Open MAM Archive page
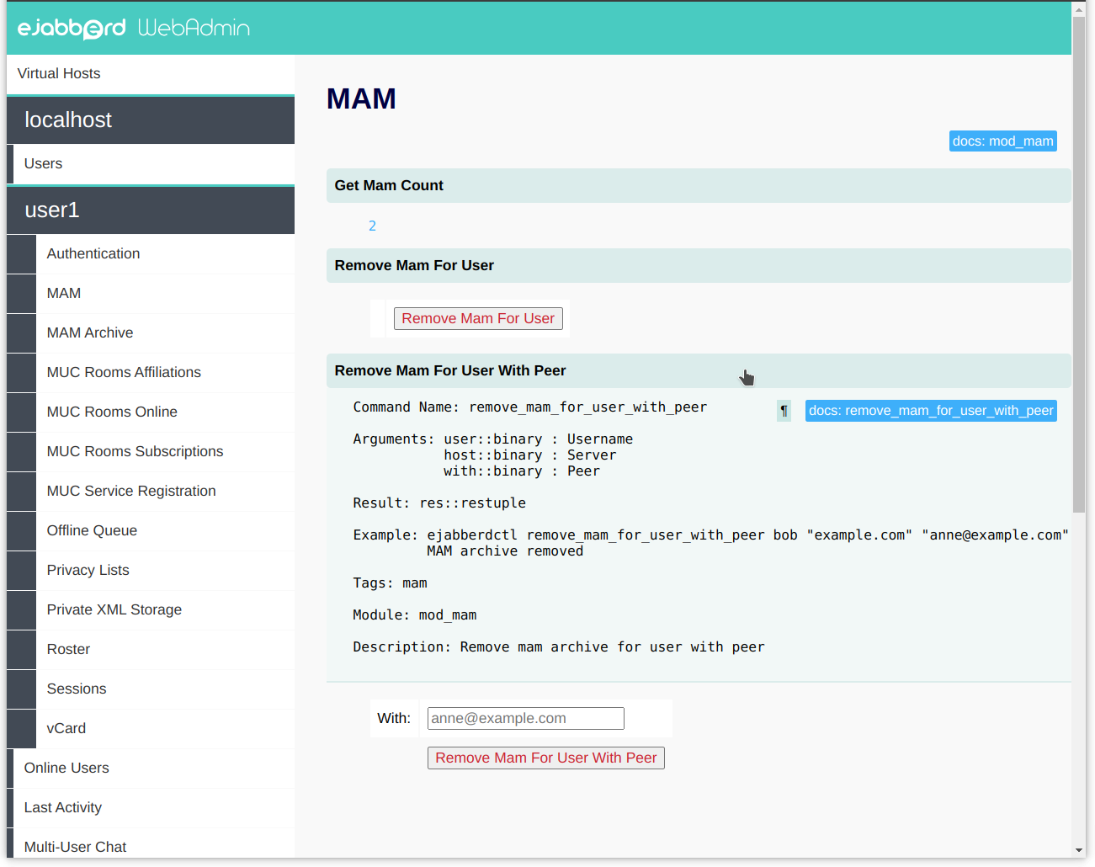The image size is (1095, 867). click(x=165, y=333)
